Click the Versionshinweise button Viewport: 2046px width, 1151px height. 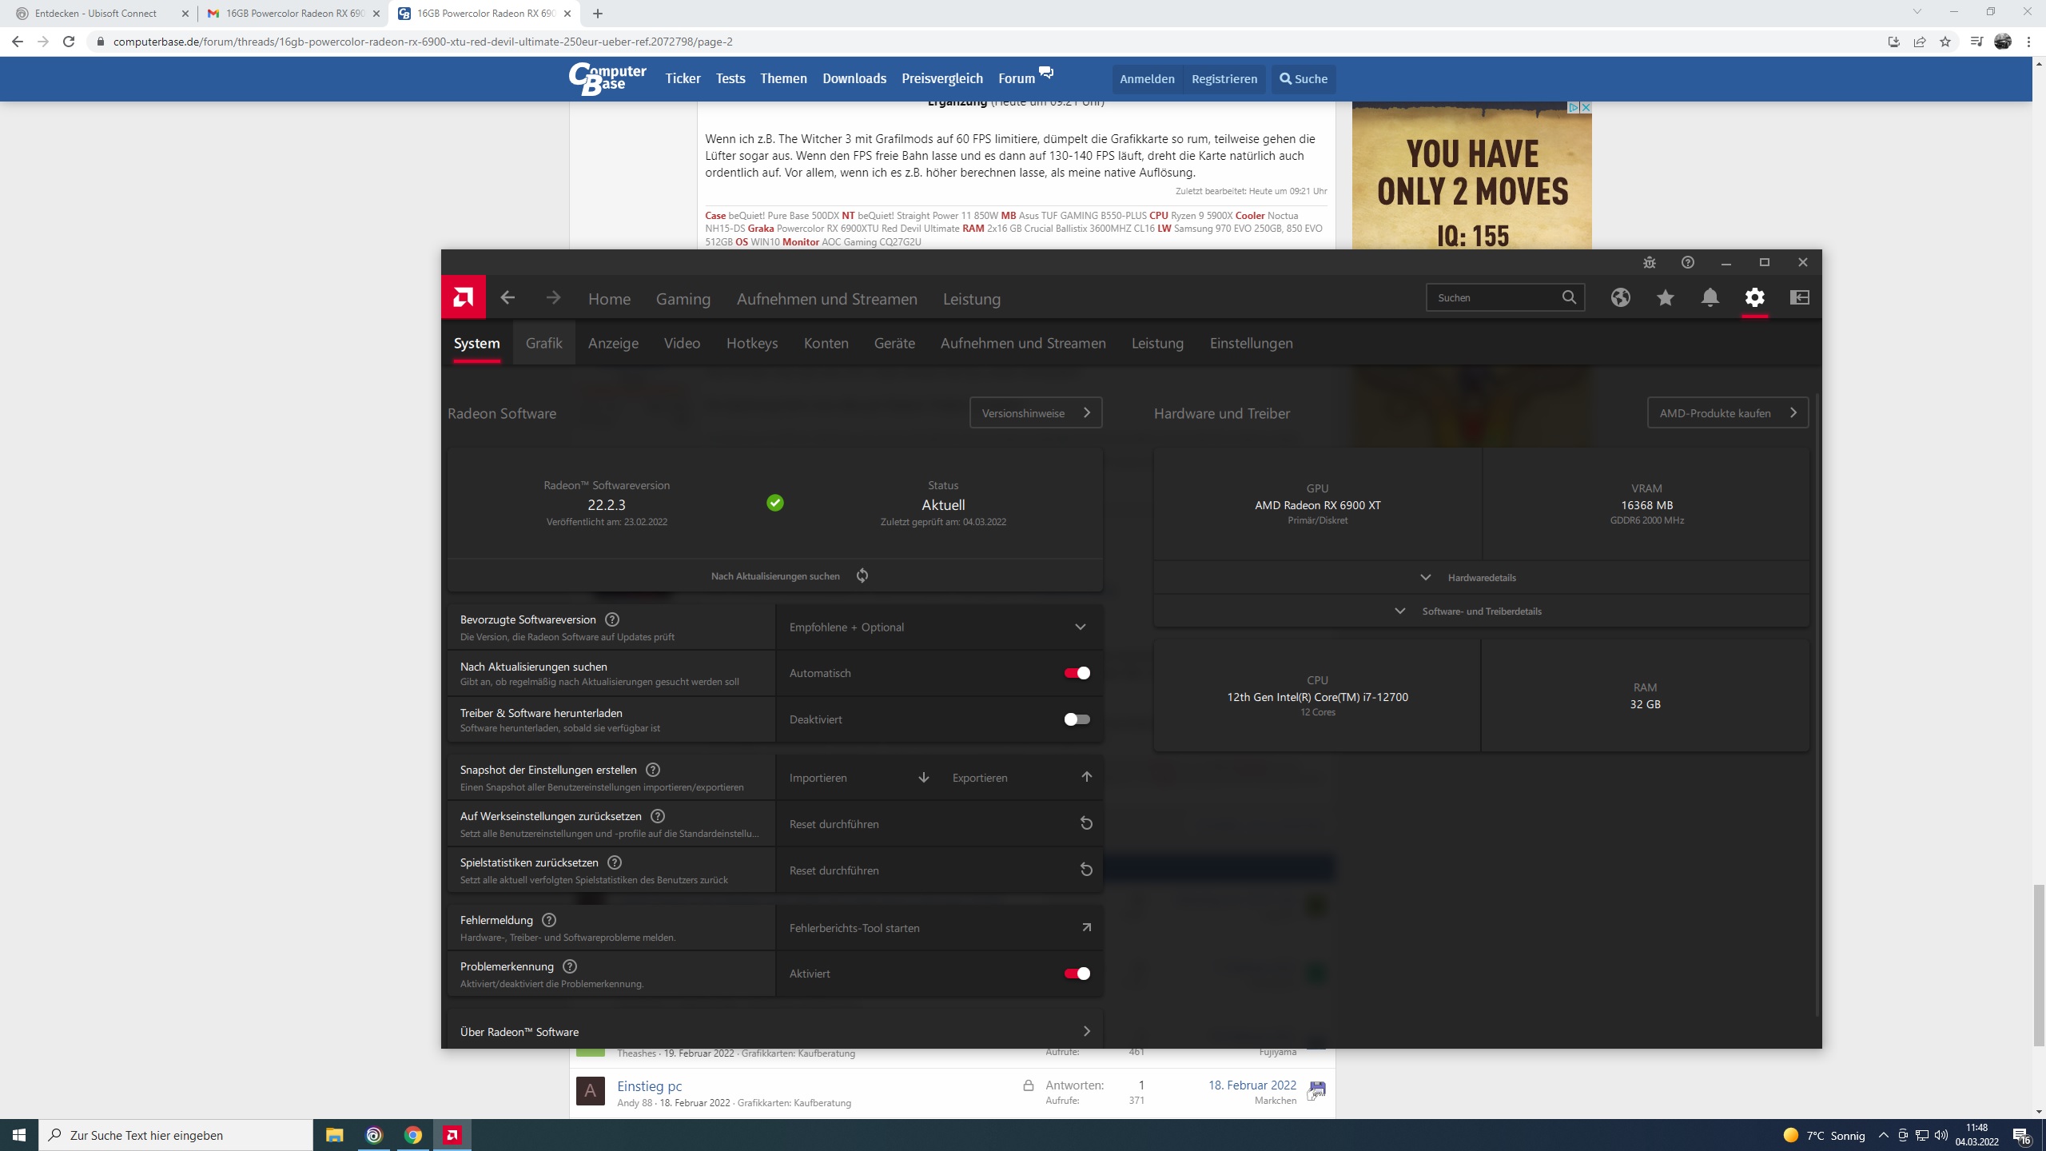[1035, 413]
